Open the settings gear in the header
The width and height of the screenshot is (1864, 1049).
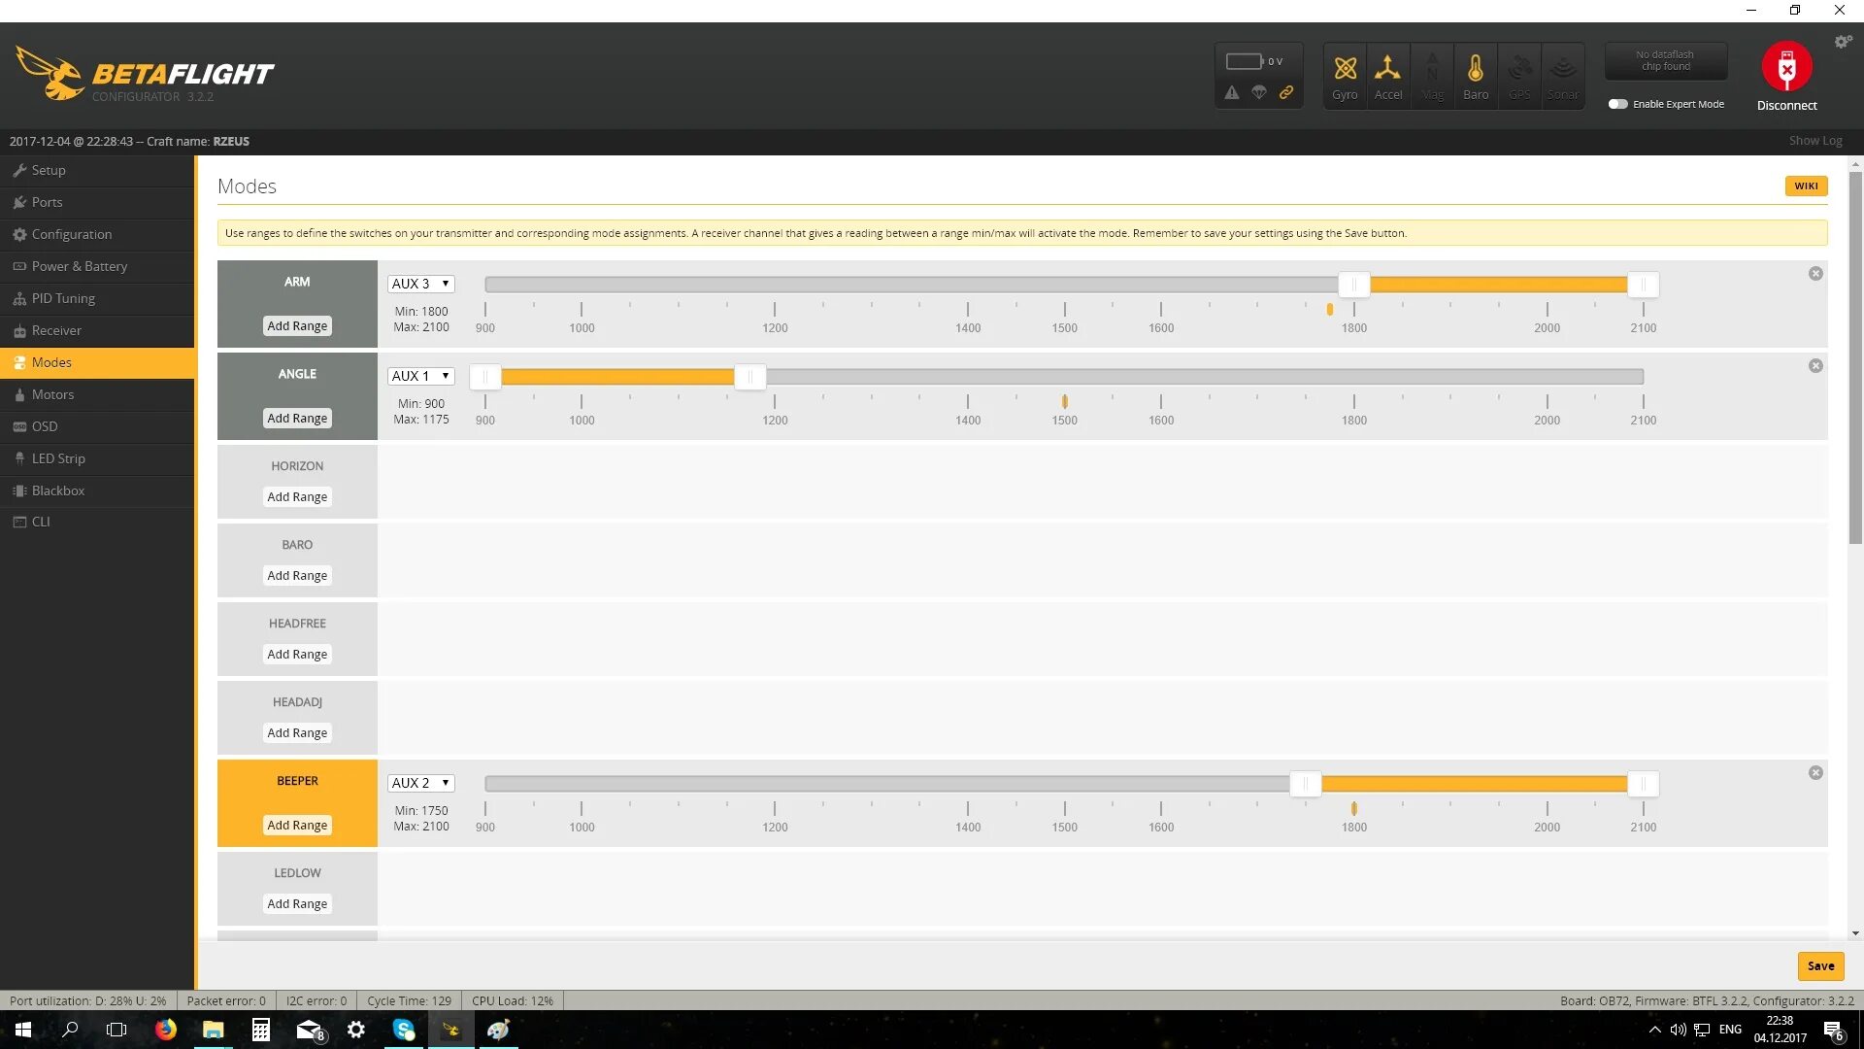[x=1843, y=42]
